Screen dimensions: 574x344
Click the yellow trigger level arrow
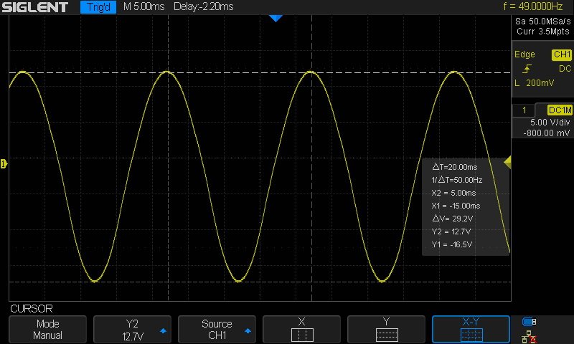507,163
